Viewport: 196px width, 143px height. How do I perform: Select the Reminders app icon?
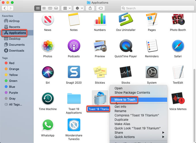click(x=152, y=46)
